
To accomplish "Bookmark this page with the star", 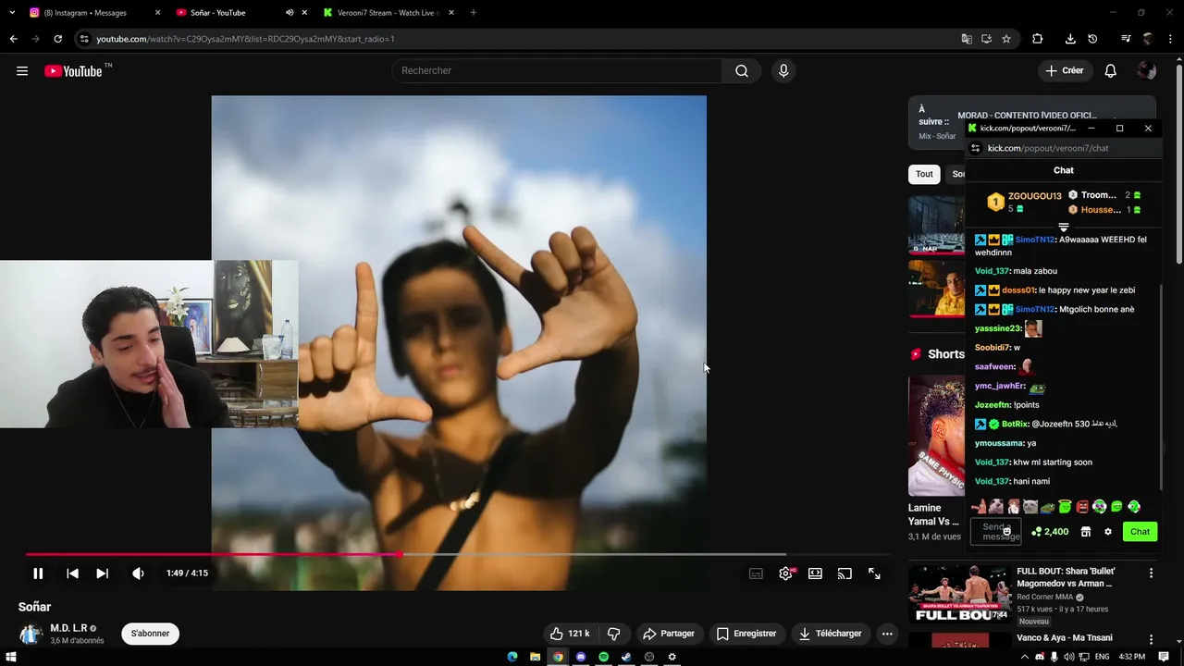I will tap(1006, 39).
